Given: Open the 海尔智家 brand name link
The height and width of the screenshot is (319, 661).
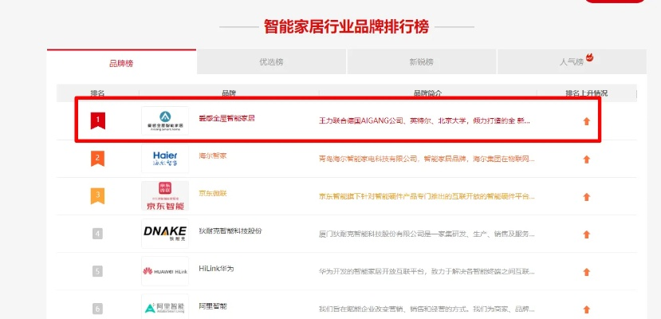Looking at the screenshot, I should point(213,156).
